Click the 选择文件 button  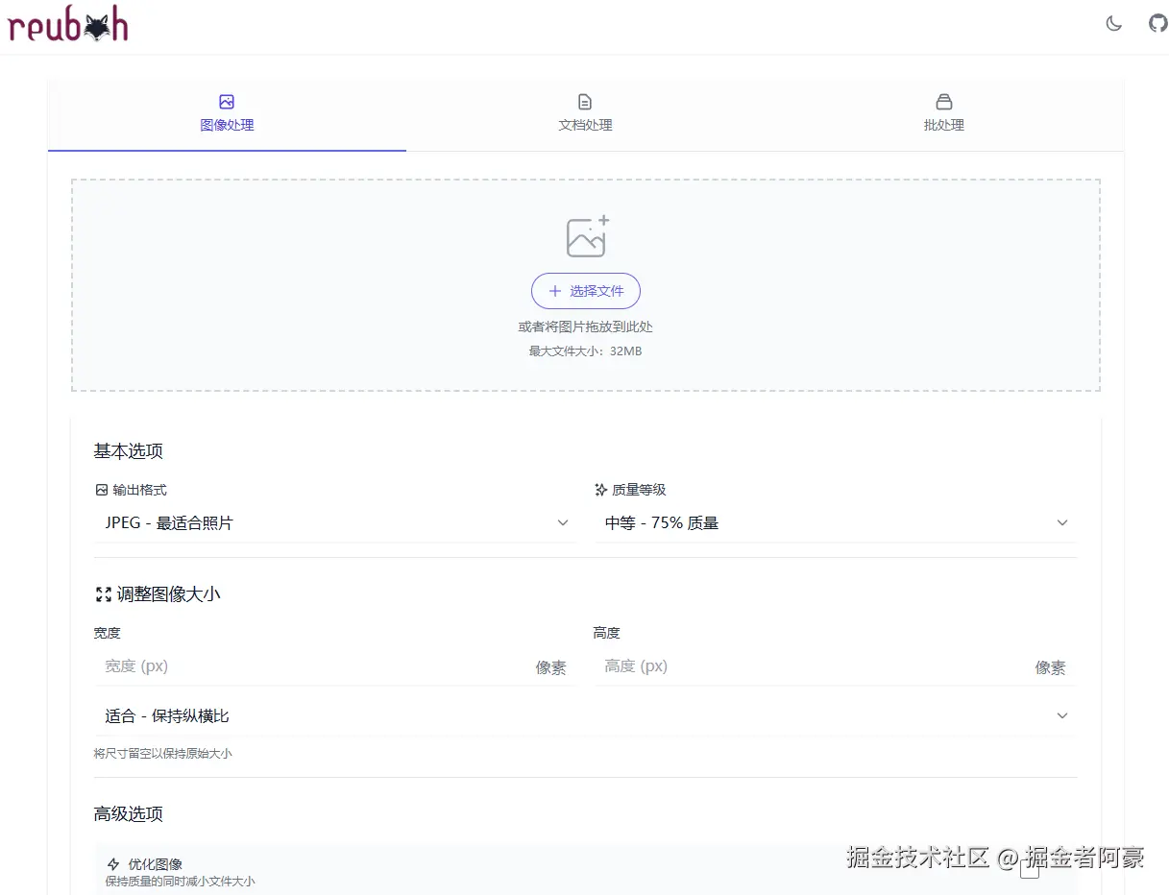click(586, 291)
